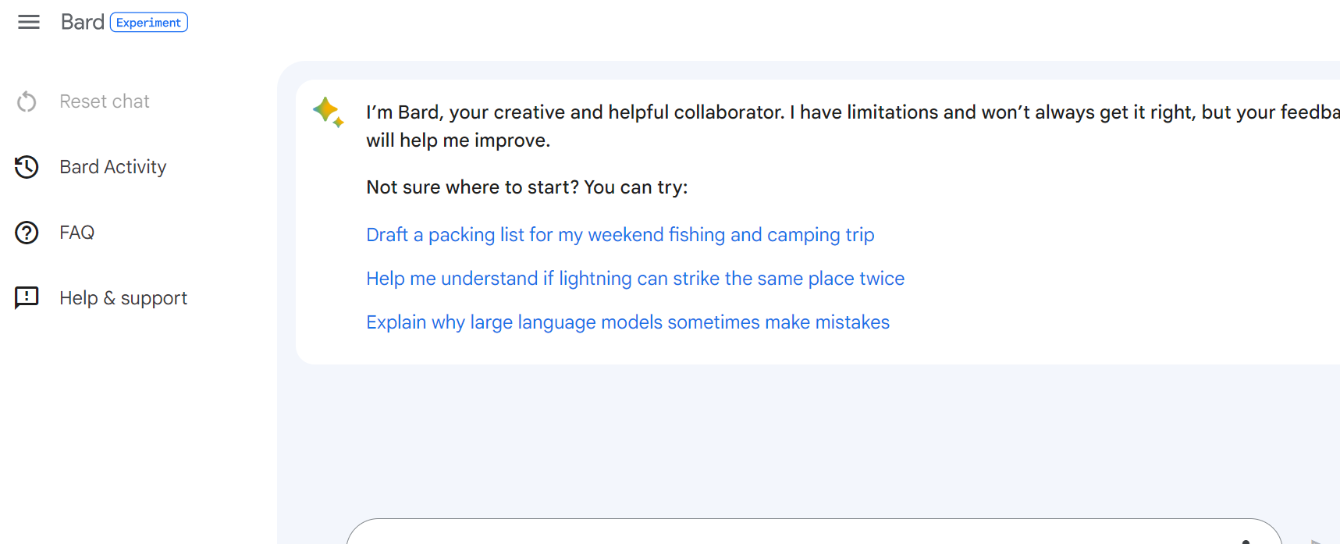1340x544 pixels.
Task: Focus the prompt input box at bottom
Action: point(780,535)
